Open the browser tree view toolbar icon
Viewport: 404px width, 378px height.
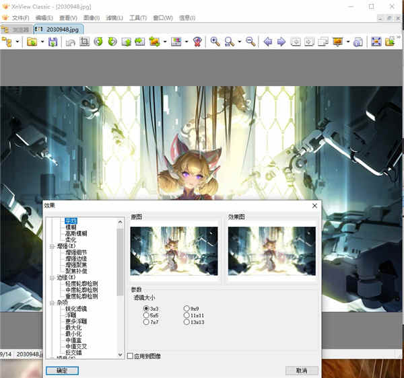7,42
